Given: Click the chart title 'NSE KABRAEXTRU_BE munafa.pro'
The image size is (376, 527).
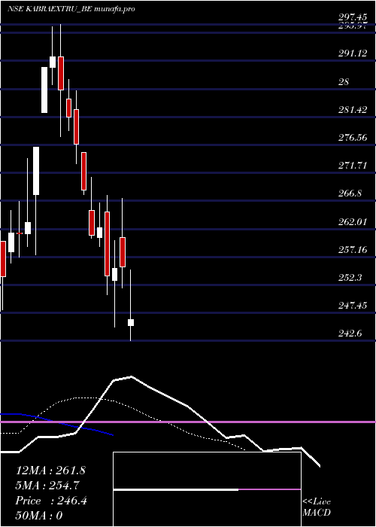Looking at the screenshot, I should coord(71,9).
